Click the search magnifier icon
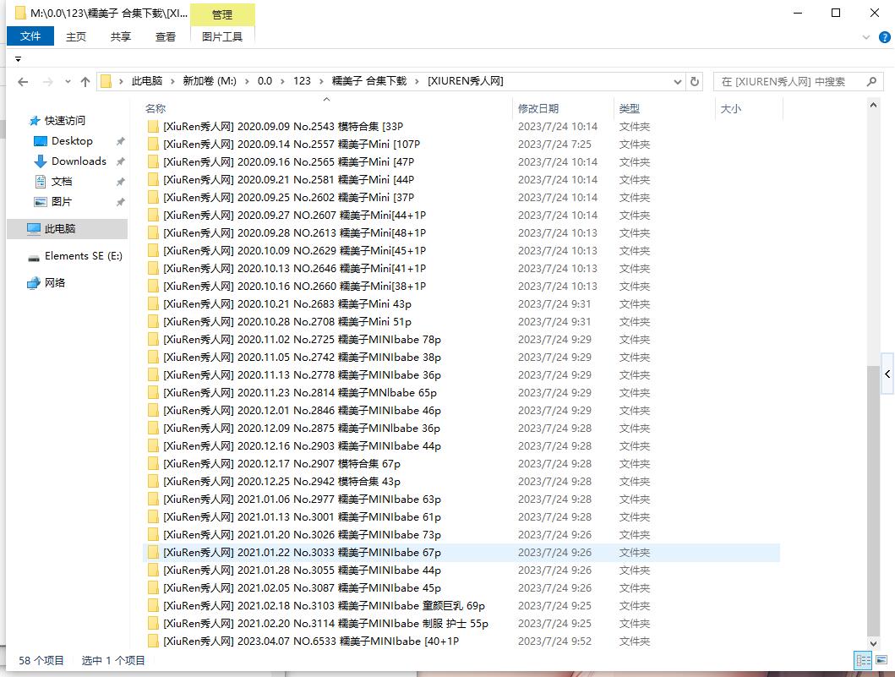Screen dimensions: 895x677 click(x=871, y=82)
